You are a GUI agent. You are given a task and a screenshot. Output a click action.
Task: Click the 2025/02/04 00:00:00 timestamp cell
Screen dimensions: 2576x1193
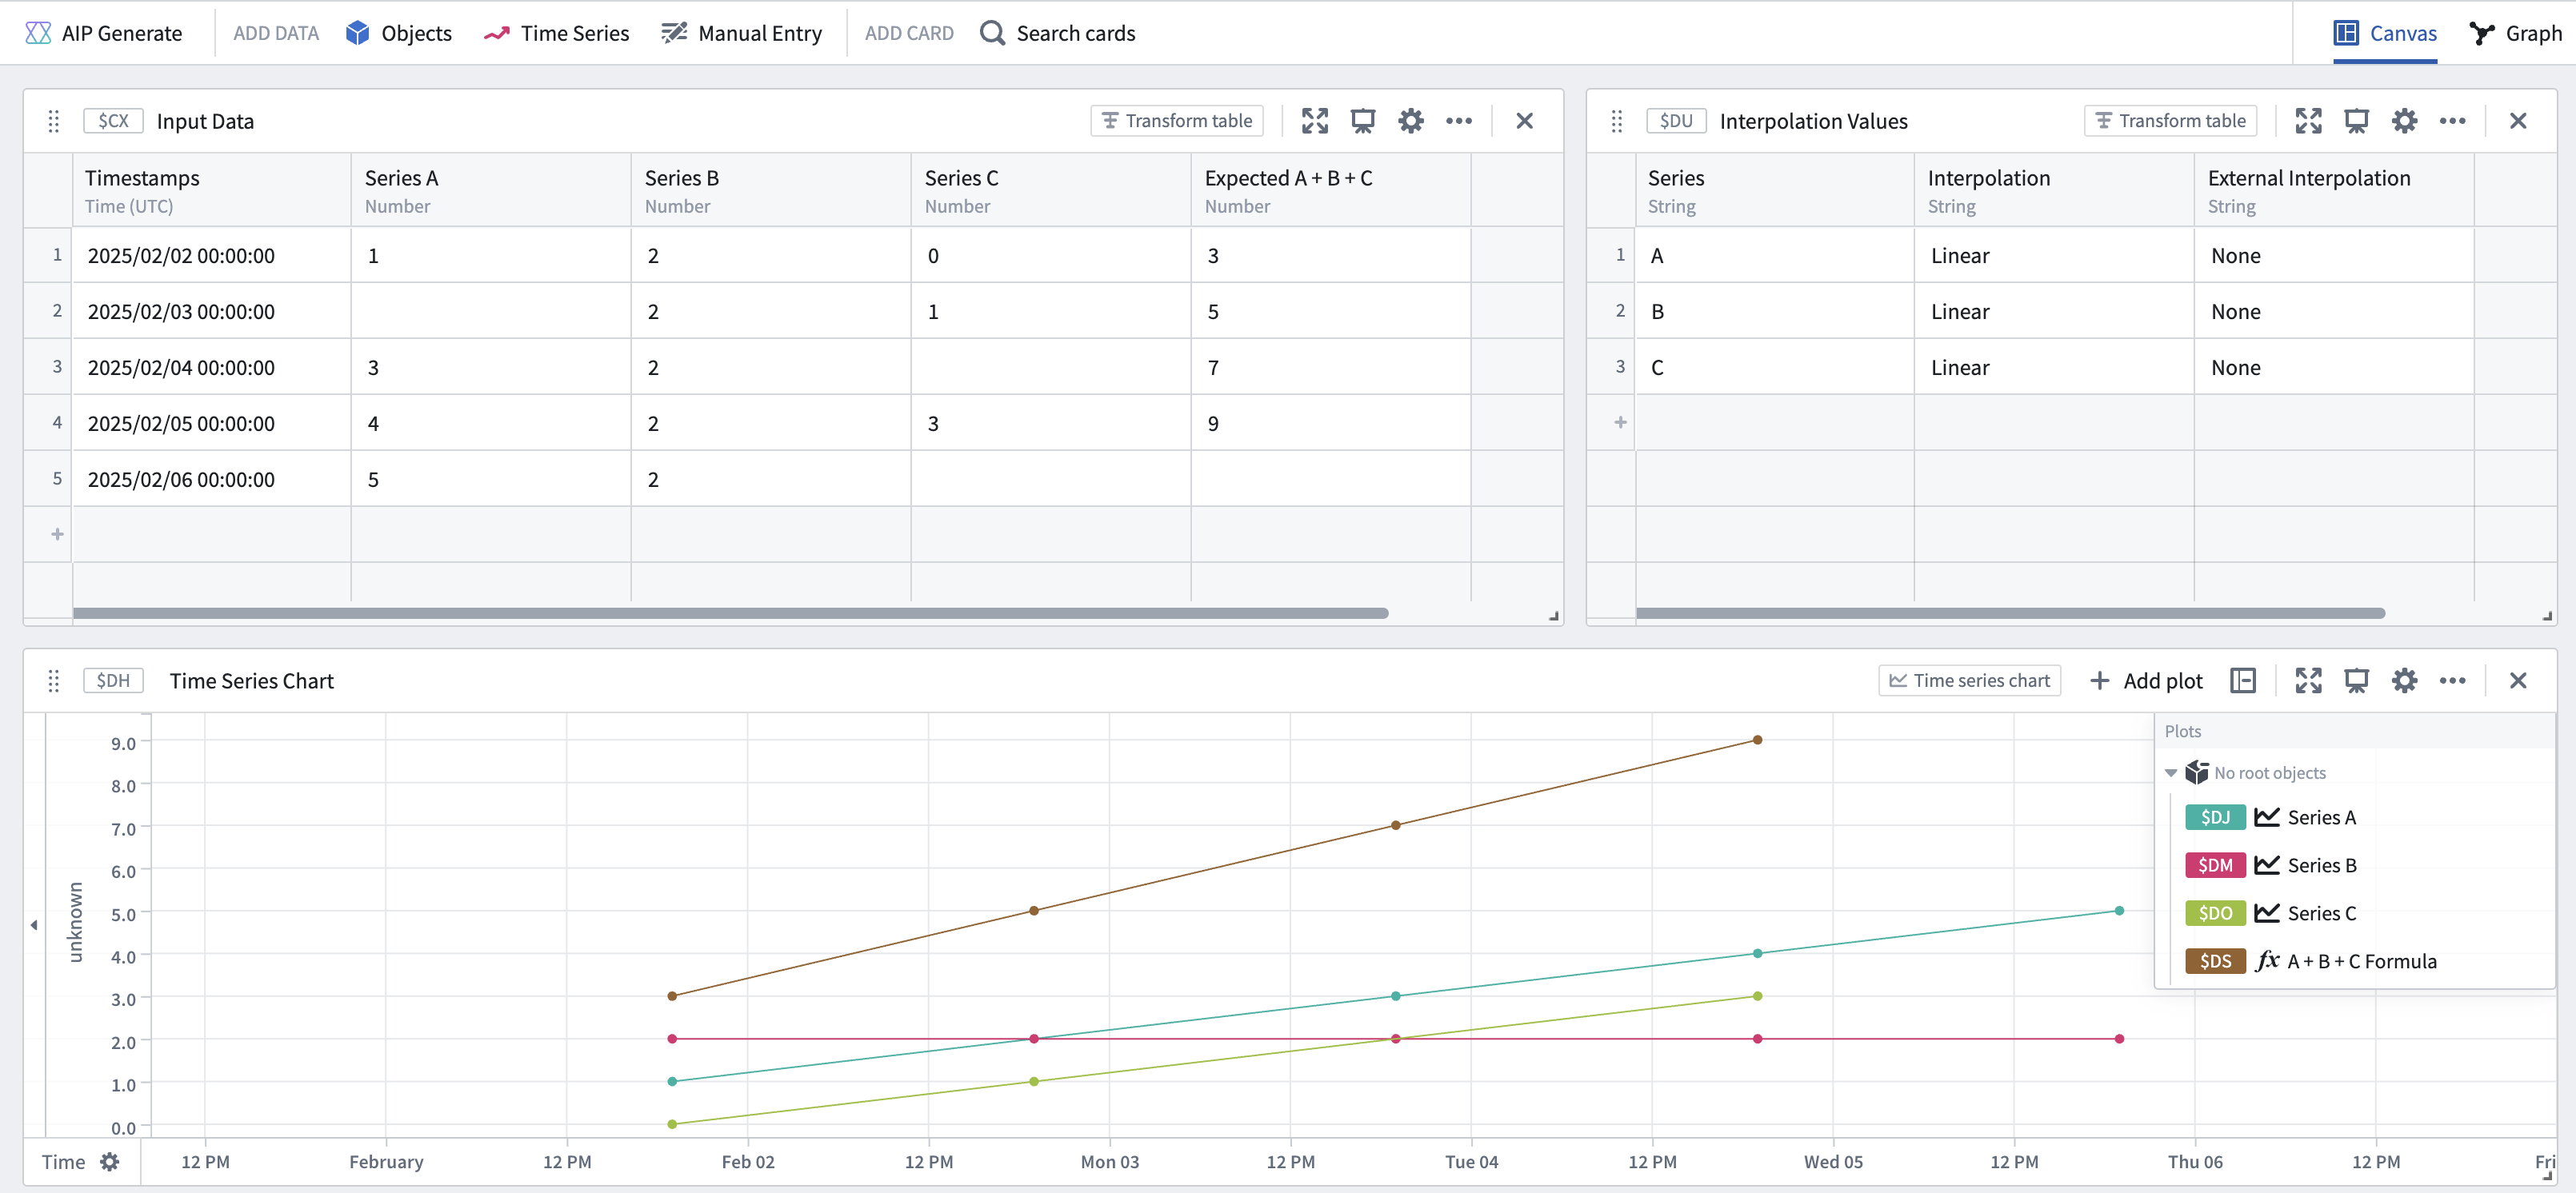point(212,368)
